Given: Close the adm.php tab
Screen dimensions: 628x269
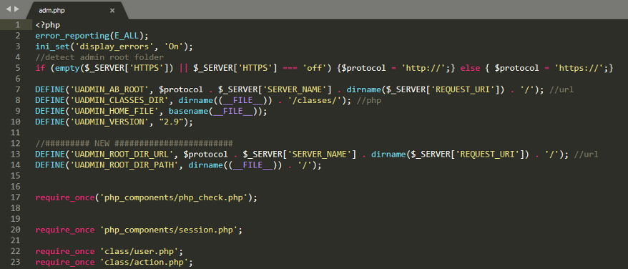Looking at the screenshot, I should pos(112,11).
